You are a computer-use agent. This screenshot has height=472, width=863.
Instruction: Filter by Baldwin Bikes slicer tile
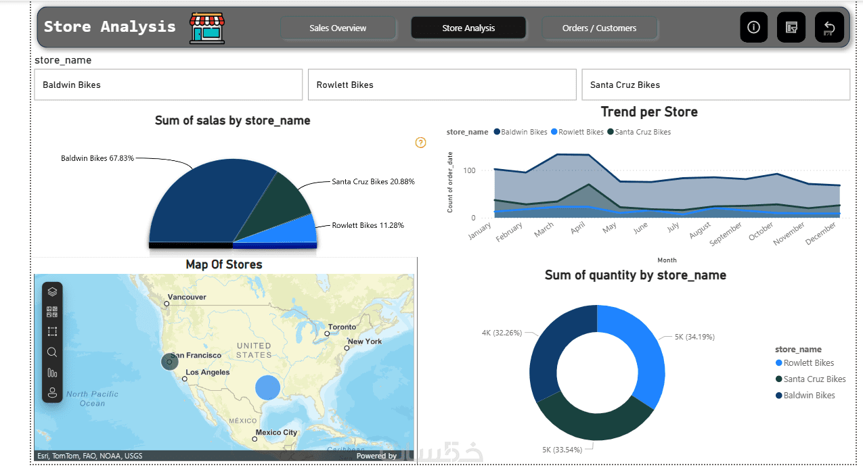pos(169,85)
